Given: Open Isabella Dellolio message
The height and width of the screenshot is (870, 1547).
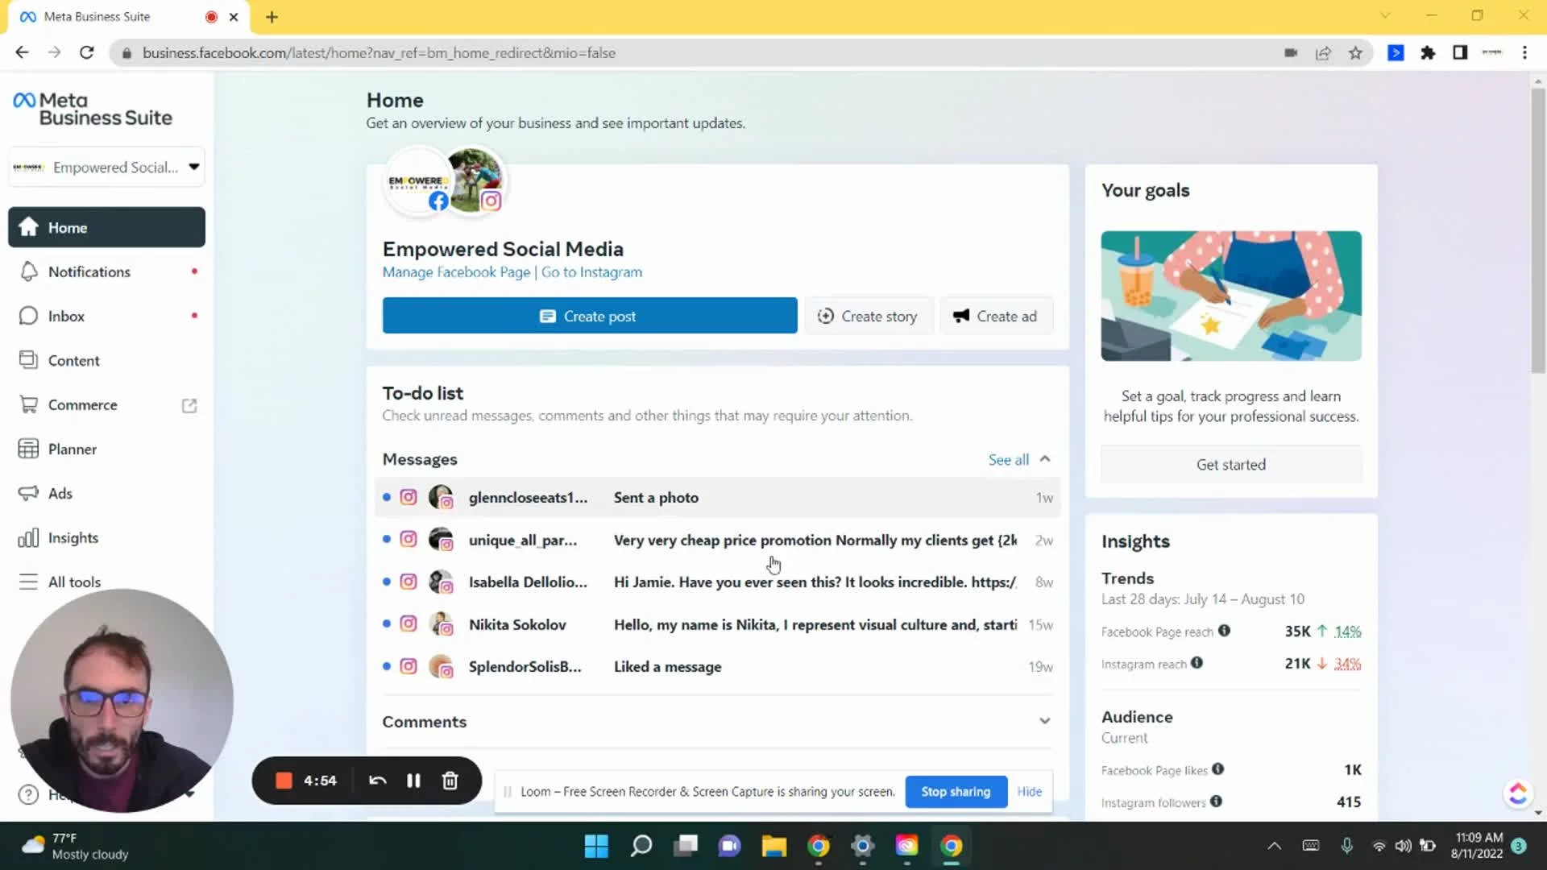Looking at the screenshot, I should tap(717, 582).
